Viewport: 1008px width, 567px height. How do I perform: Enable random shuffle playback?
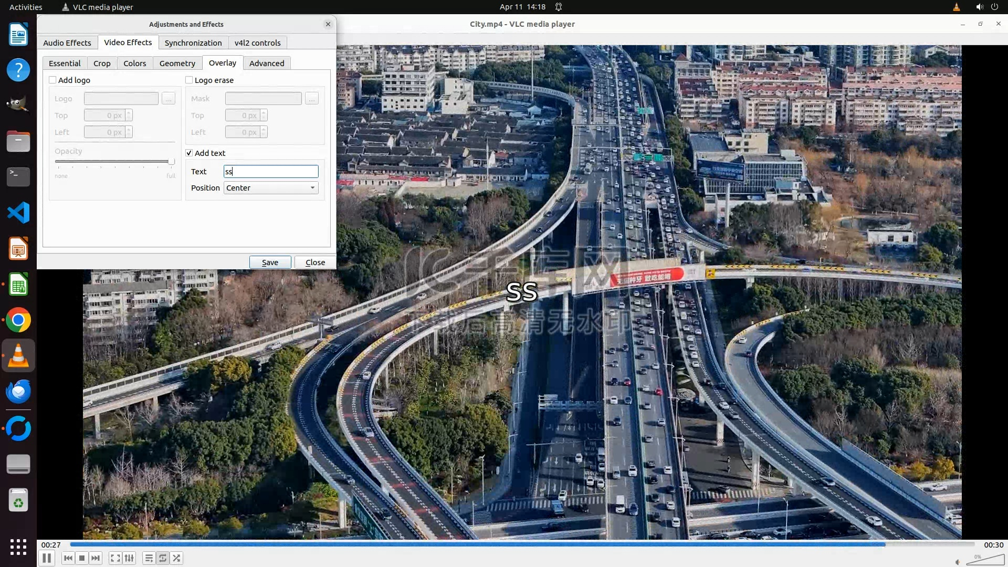177,558
